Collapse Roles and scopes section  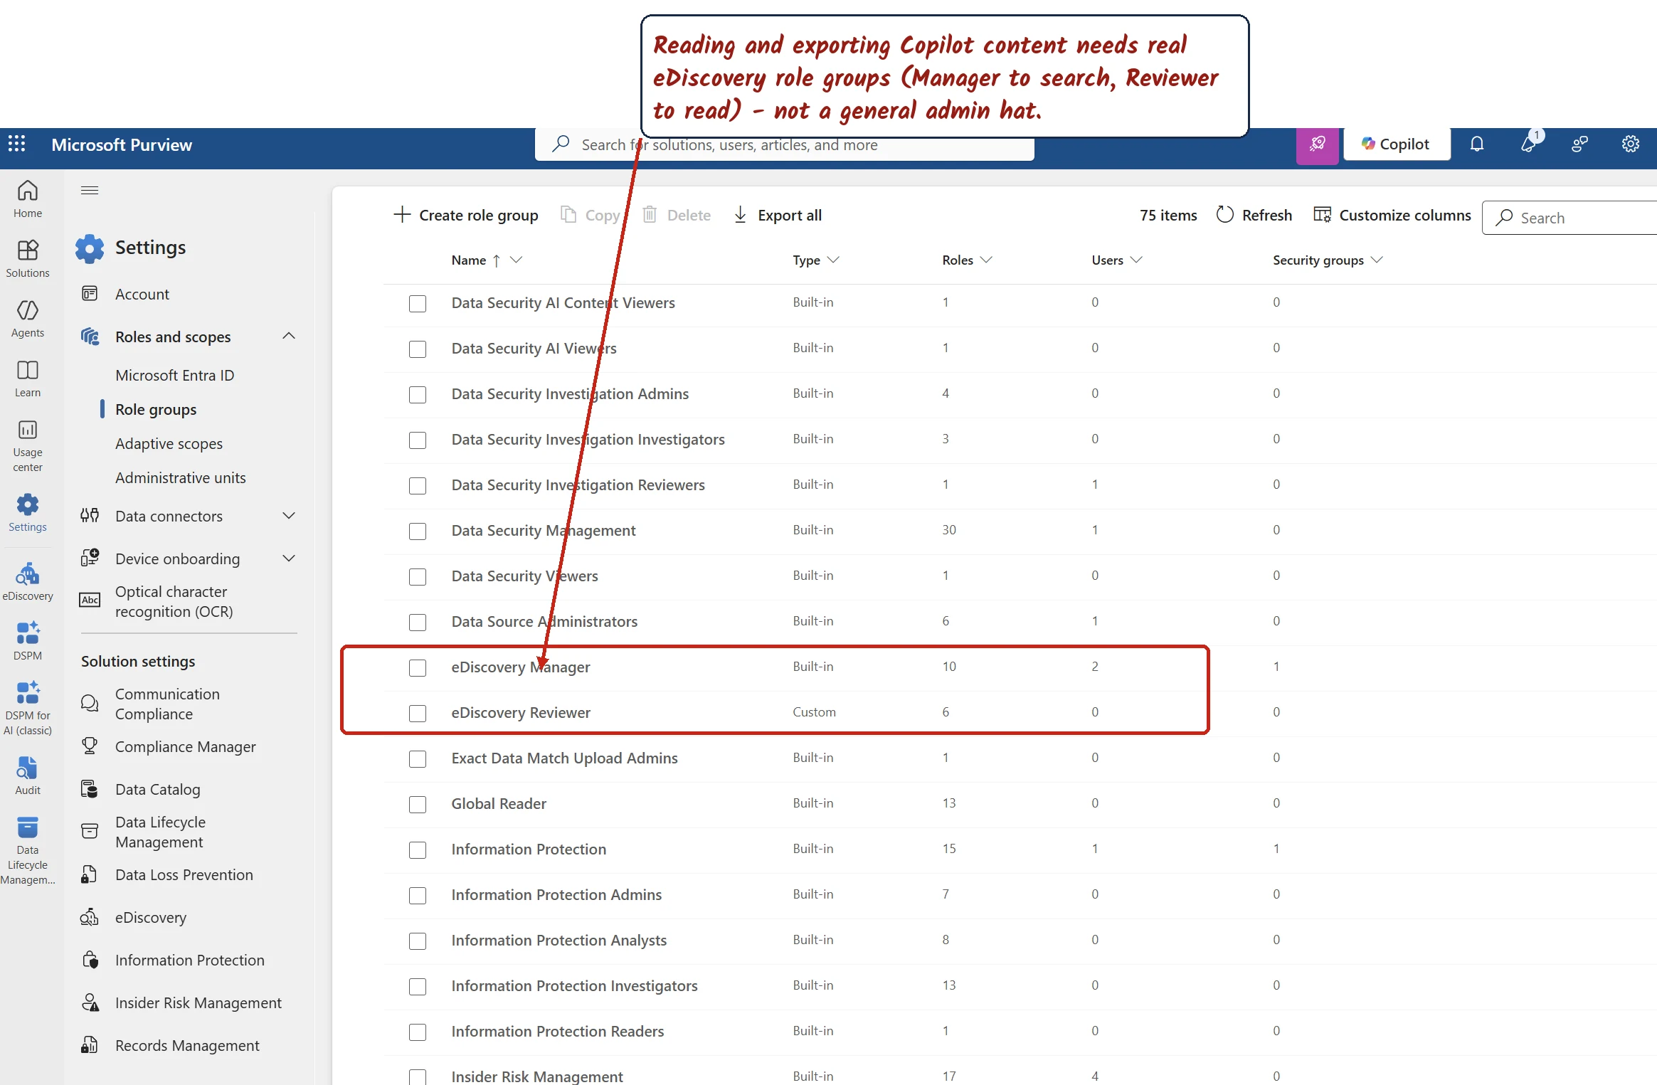point(289,336)
